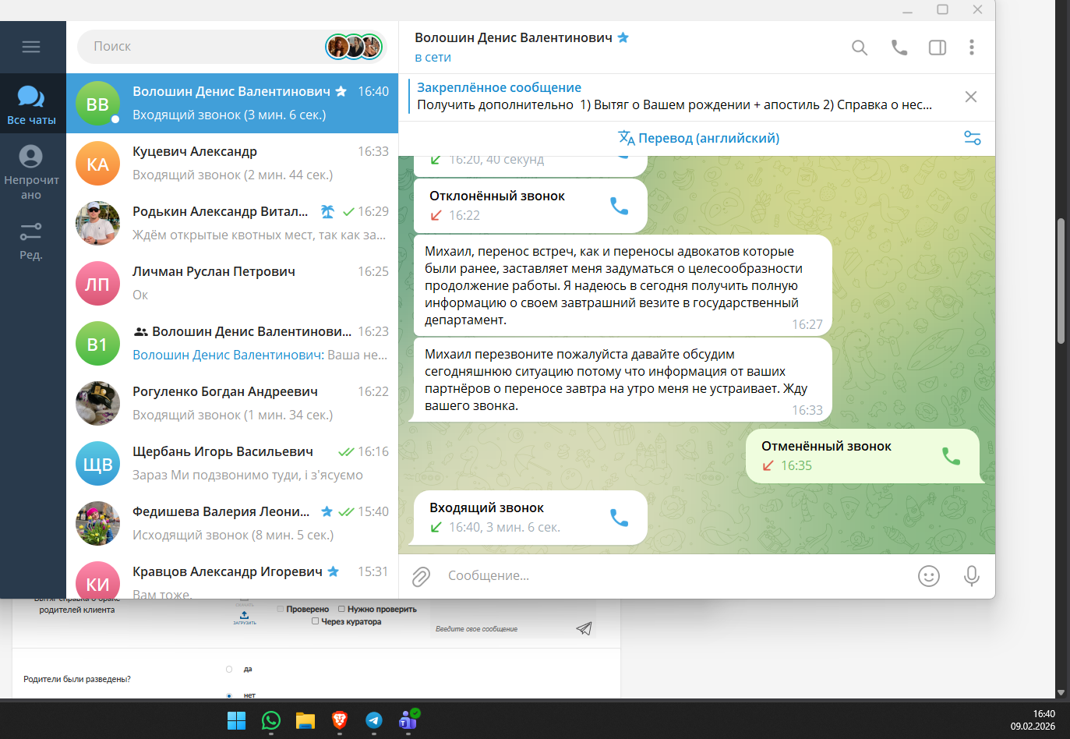Open pinned message 'Закреплённое сообщение'

(x=674, y=97)
